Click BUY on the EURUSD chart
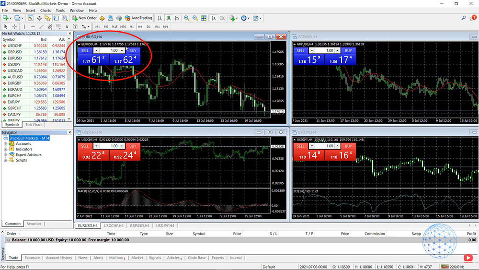The width and height of the screenshot is (479, 270). [133, 50]
